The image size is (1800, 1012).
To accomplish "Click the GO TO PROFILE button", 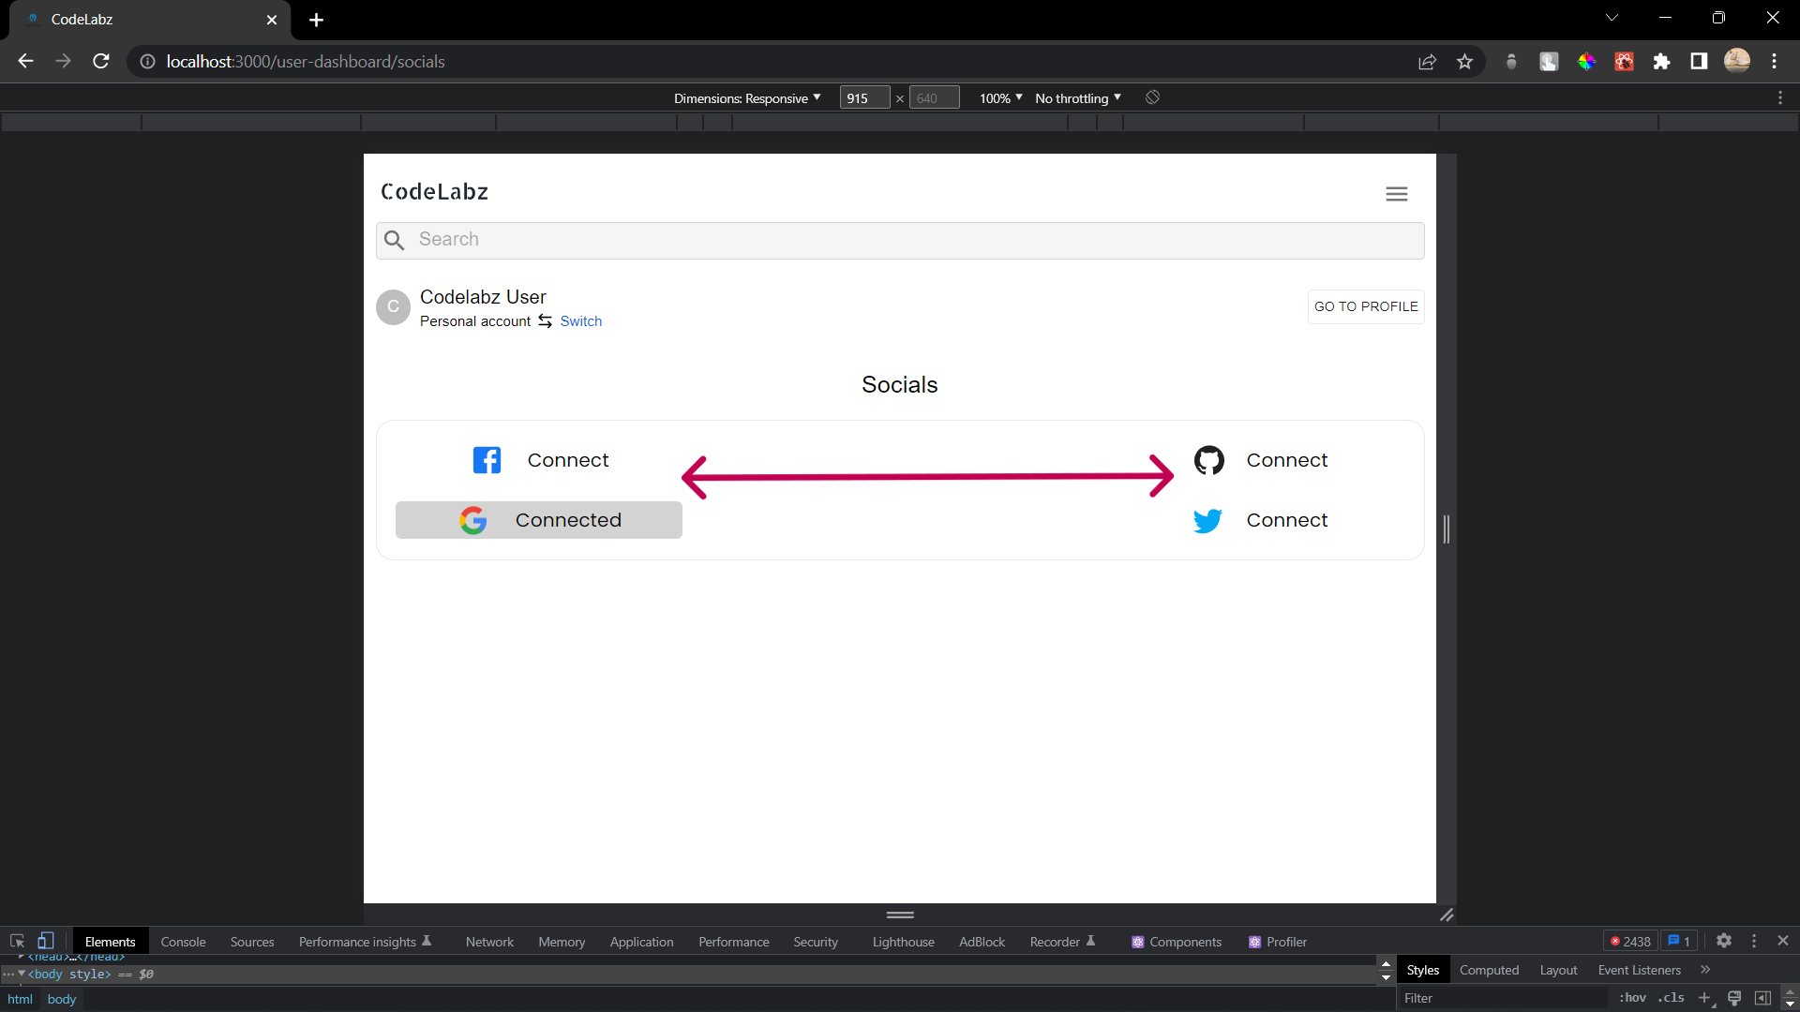I will [x=1366, y=306].
